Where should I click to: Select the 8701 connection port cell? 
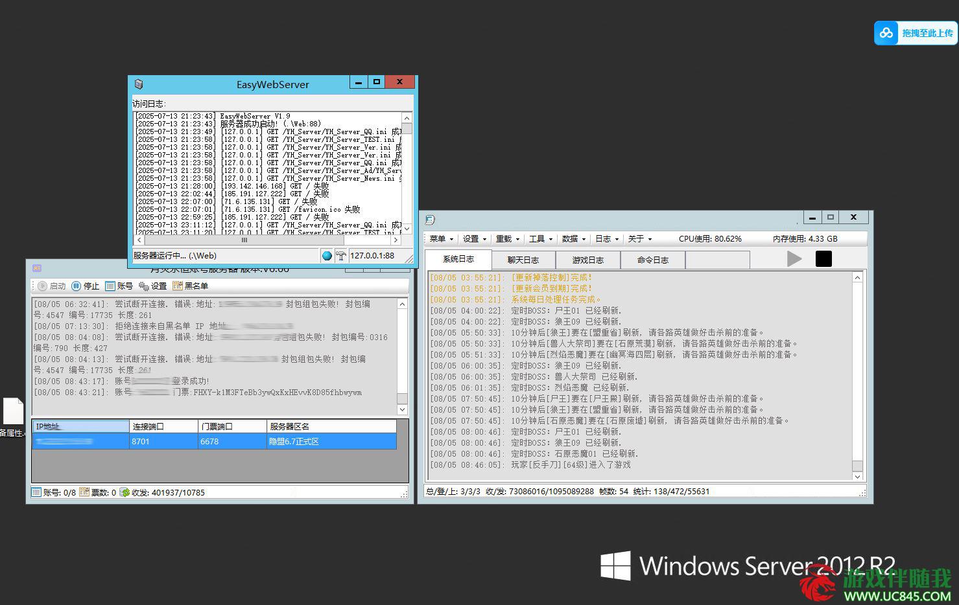click(x=164, y=441)
